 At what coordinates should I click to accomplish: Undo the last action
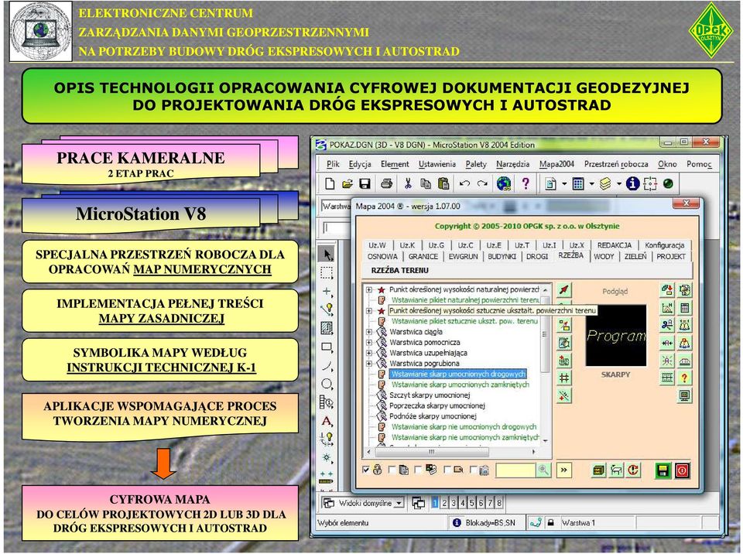pos(465,184)
